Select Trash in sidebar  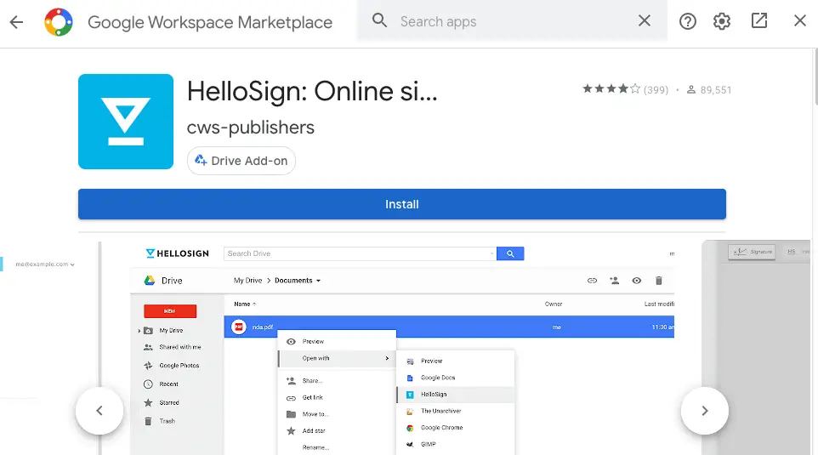pyautogui.click(x=160, y=421)
